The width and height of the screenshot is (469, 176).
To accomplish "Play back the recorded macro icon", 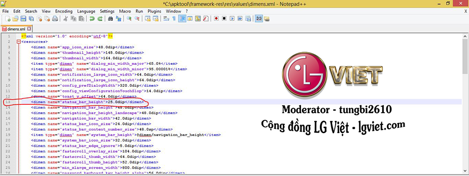I will (232, 19).
